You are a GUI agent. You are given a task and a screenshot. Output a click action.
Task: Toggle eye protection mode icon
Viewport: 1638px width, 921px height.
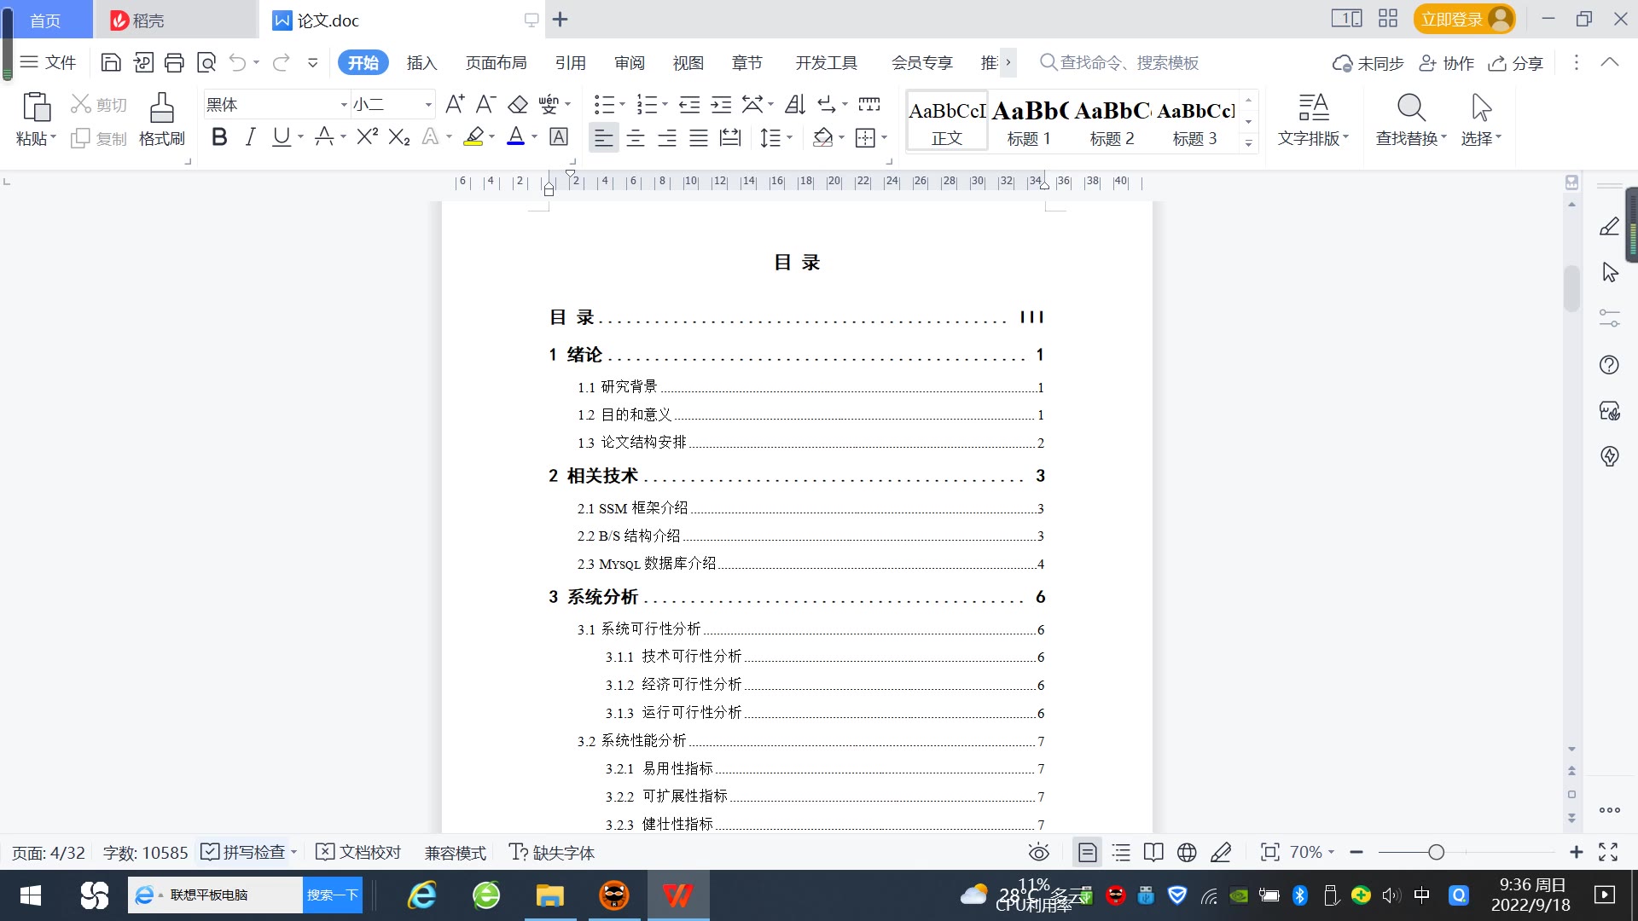click(1038, 852)
